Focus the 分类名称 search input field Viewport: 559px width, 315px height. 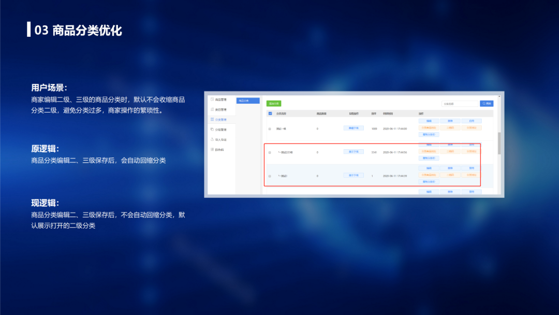pyautogui.click(x=459, y=104)
